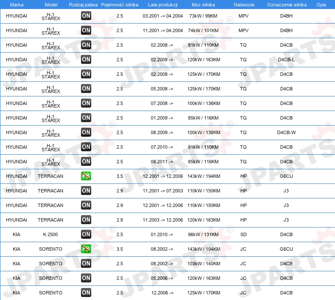Click the Oznaczenie silnika column header
This screenshot has width=335, height=300.
click(287, 5)
